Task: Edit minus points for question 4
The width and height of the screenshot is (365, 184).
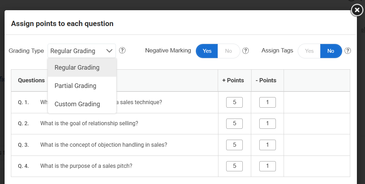Action: pyautogui.click(x=267, y=166)
